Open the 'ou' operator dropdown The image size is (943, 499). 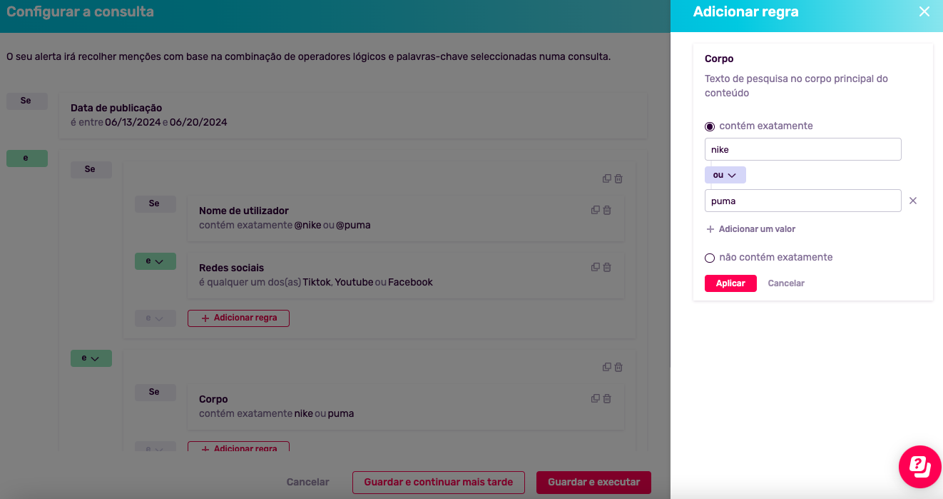pyautogui.click(x=725, y=175)
